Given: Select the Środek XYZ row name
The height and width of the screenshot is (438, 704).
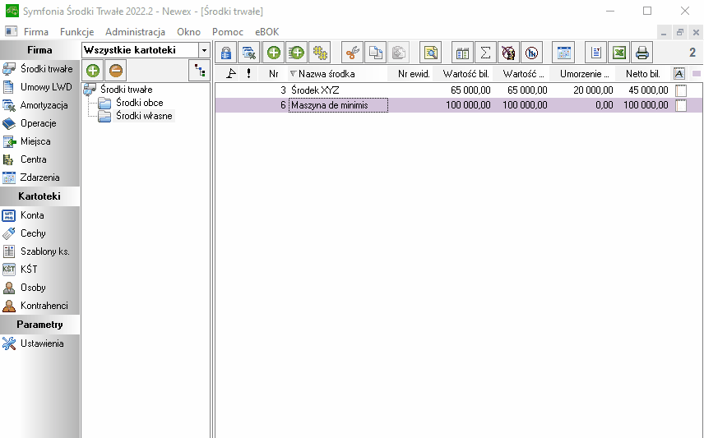Looking at the screenshot, I should pos(315,90).
